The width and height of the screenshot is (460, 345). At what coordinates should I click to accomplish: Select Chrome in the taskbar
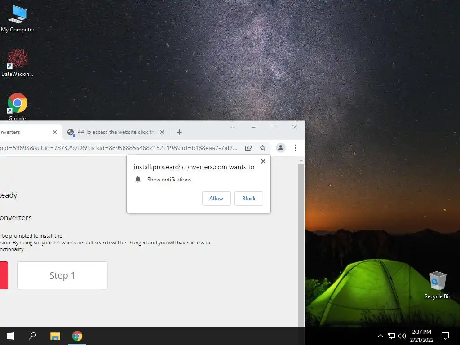(77, 336)
